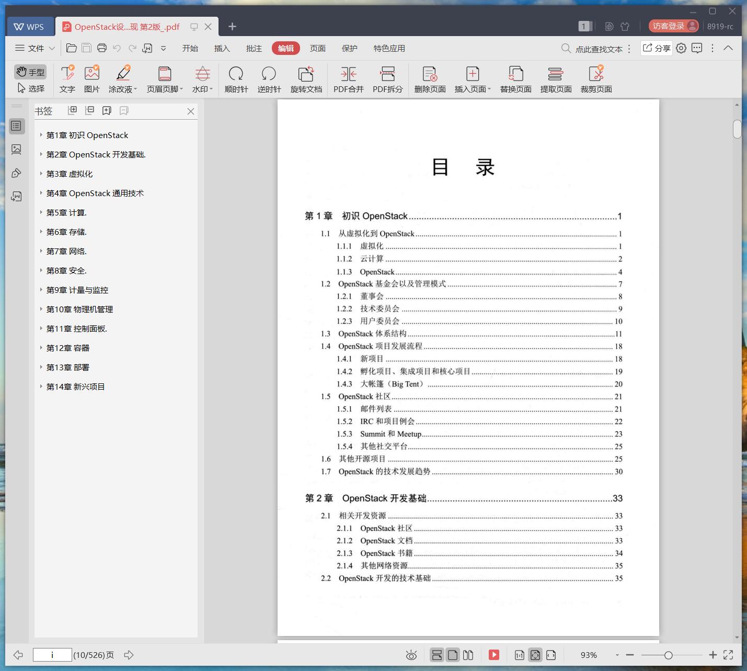Viewport: 747px width, 671px height.
Task: Click the 访客登录 login button
Action: coord(674,26)
